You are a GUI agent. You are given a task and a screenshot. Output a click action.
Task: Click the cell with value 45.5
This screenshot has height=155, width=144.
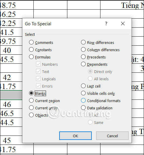[11, 59]
